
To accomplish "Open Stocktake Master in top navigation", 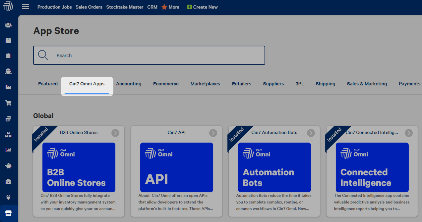I will click(x=125, y=7).
